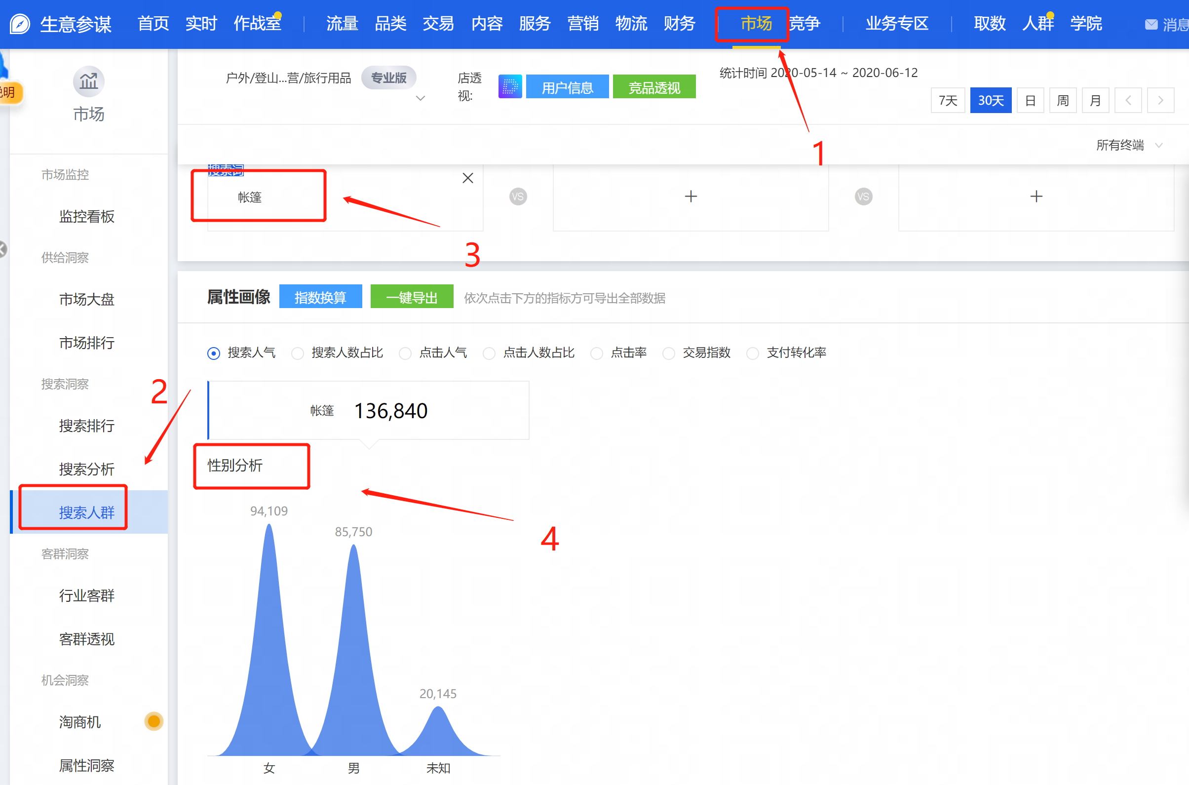
Task: Open 搜索分析 in the sidebar
Action: point(86,469)
